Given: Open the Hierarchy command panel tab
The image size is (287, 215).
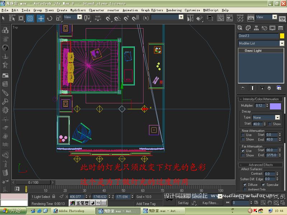Looking at the screenshot, I should [x=256, y=28].
